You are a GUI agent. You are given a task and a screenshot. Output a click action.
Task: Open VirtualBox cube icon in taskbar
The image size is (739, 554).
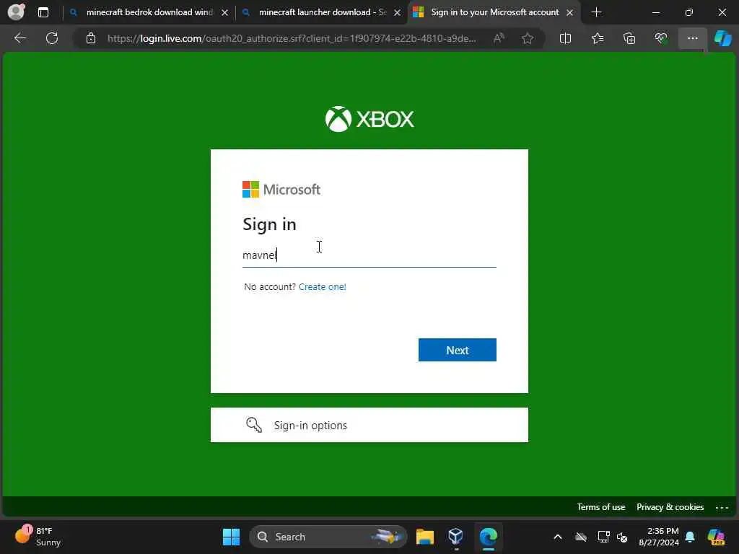456,537
